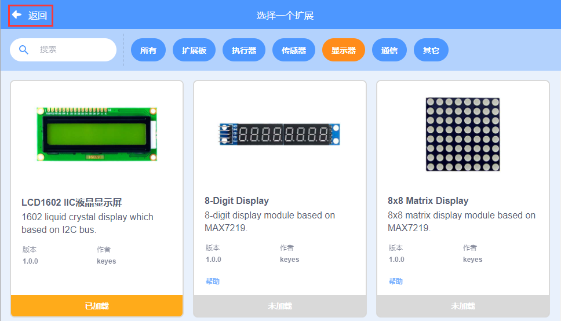561x321 pixels.
Task: Filter by 传感器 category
Action: tap(294, 50)
